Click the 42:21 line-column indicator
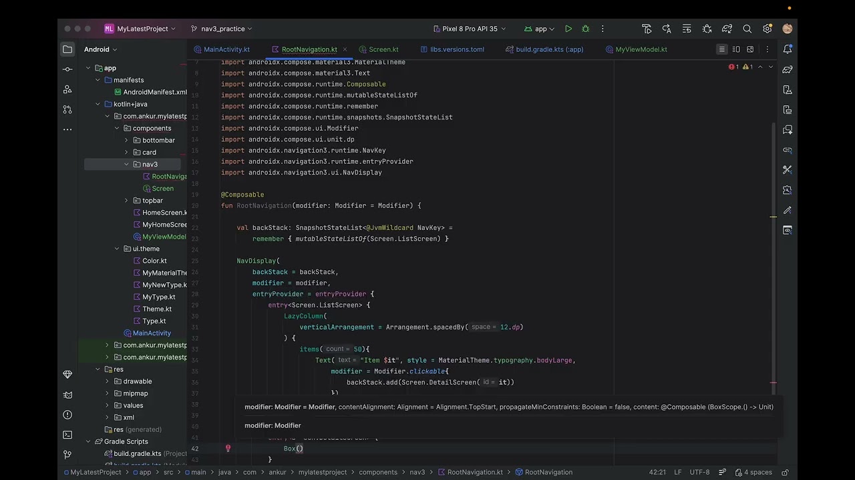 click(657, 472)
